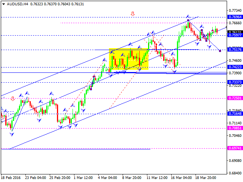The height and width of the screenshot is (182, 243).
Task: Click the blue 0.75176 price label
Action: [x=235, y=50]
